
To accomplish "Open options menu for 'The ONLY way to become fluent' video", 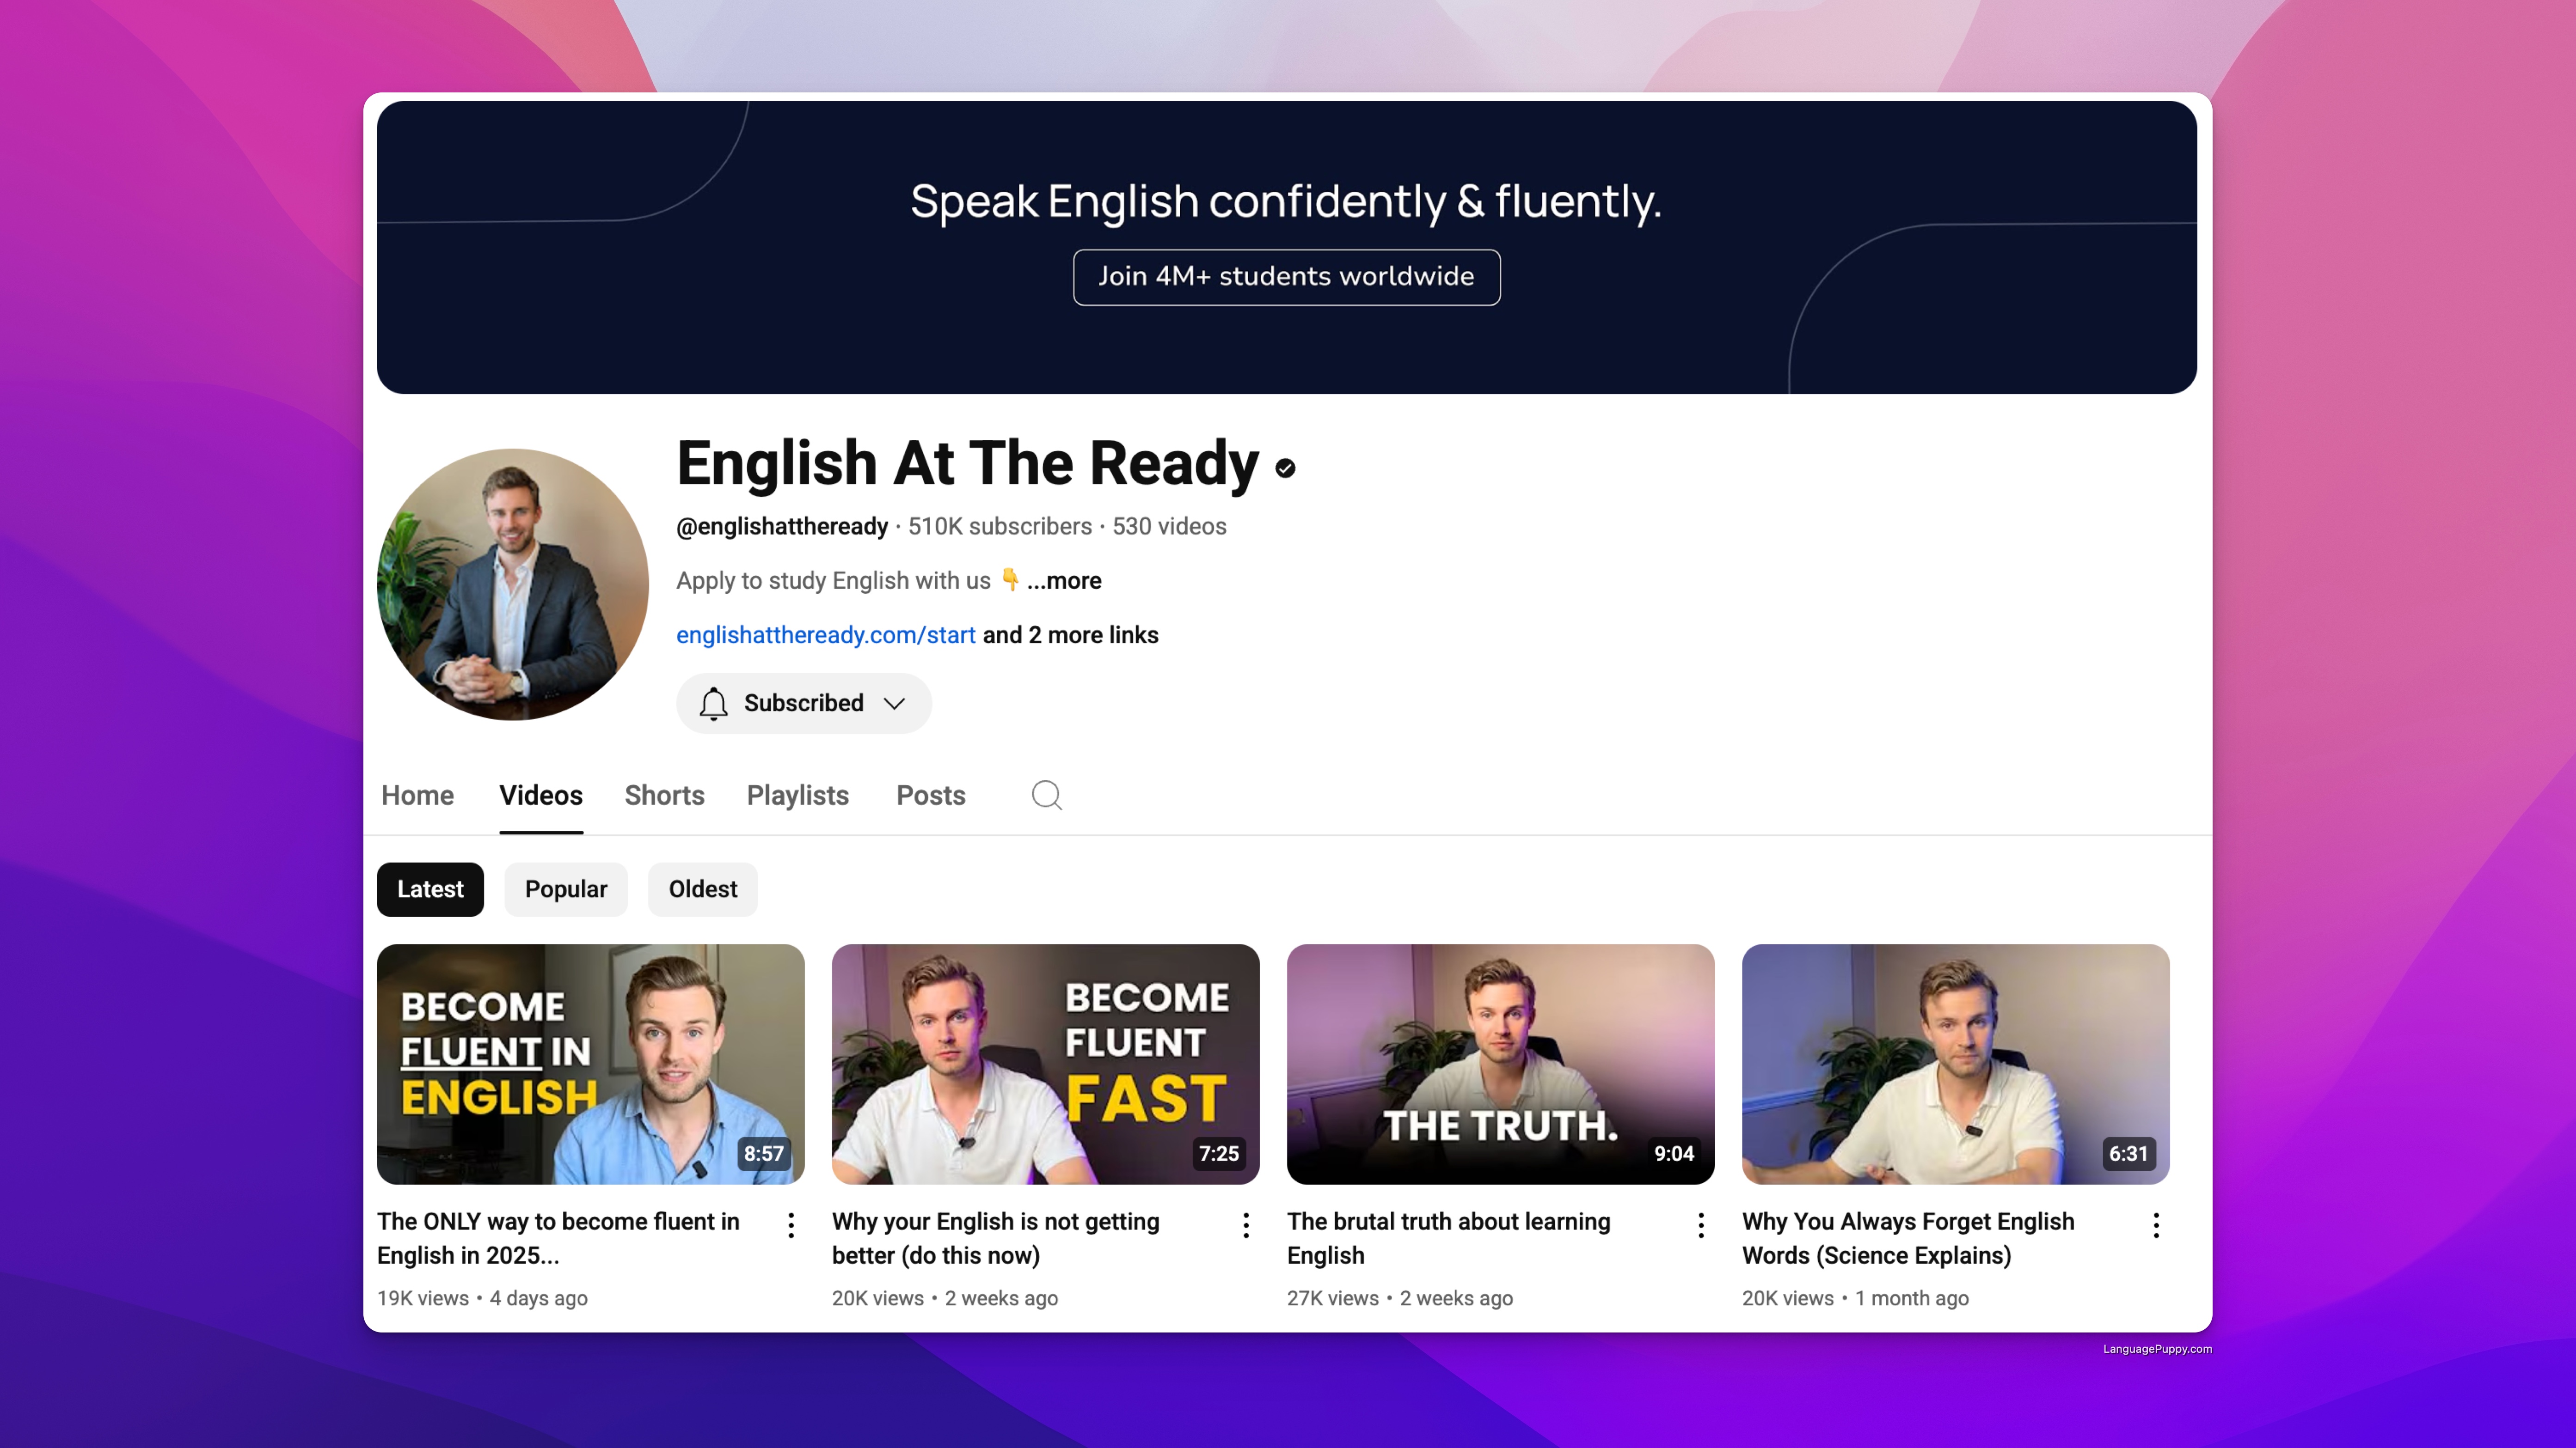I will pos(791,1225).
